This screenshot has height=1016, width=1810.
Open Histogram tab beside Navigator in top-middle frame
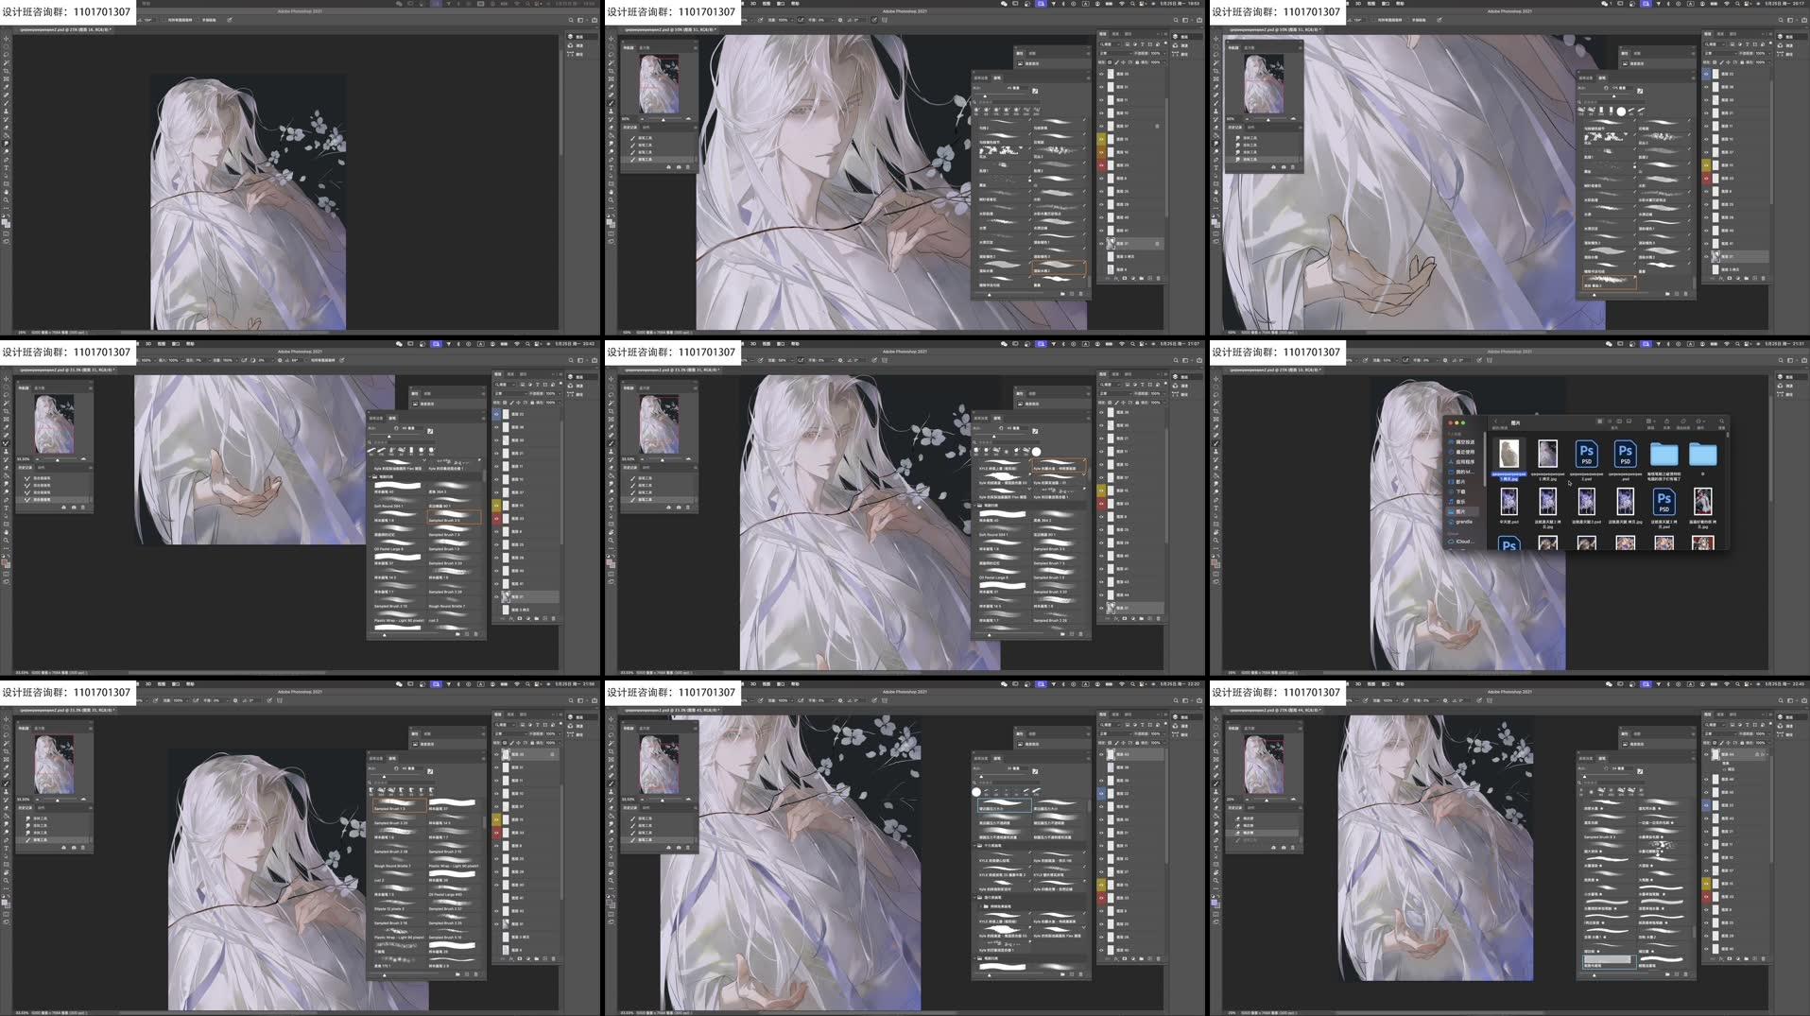coord(646,46)
